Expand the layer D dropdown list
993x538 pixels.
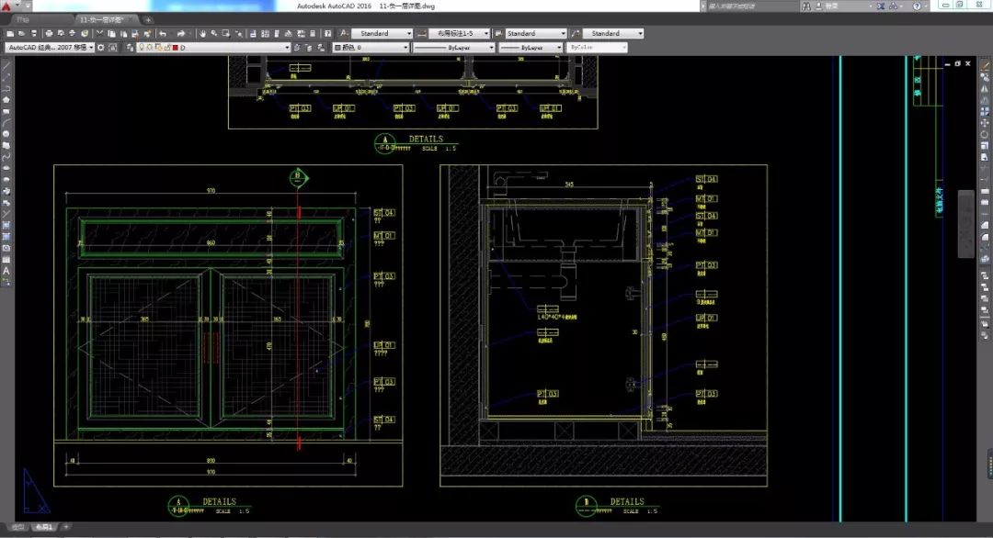287,47
